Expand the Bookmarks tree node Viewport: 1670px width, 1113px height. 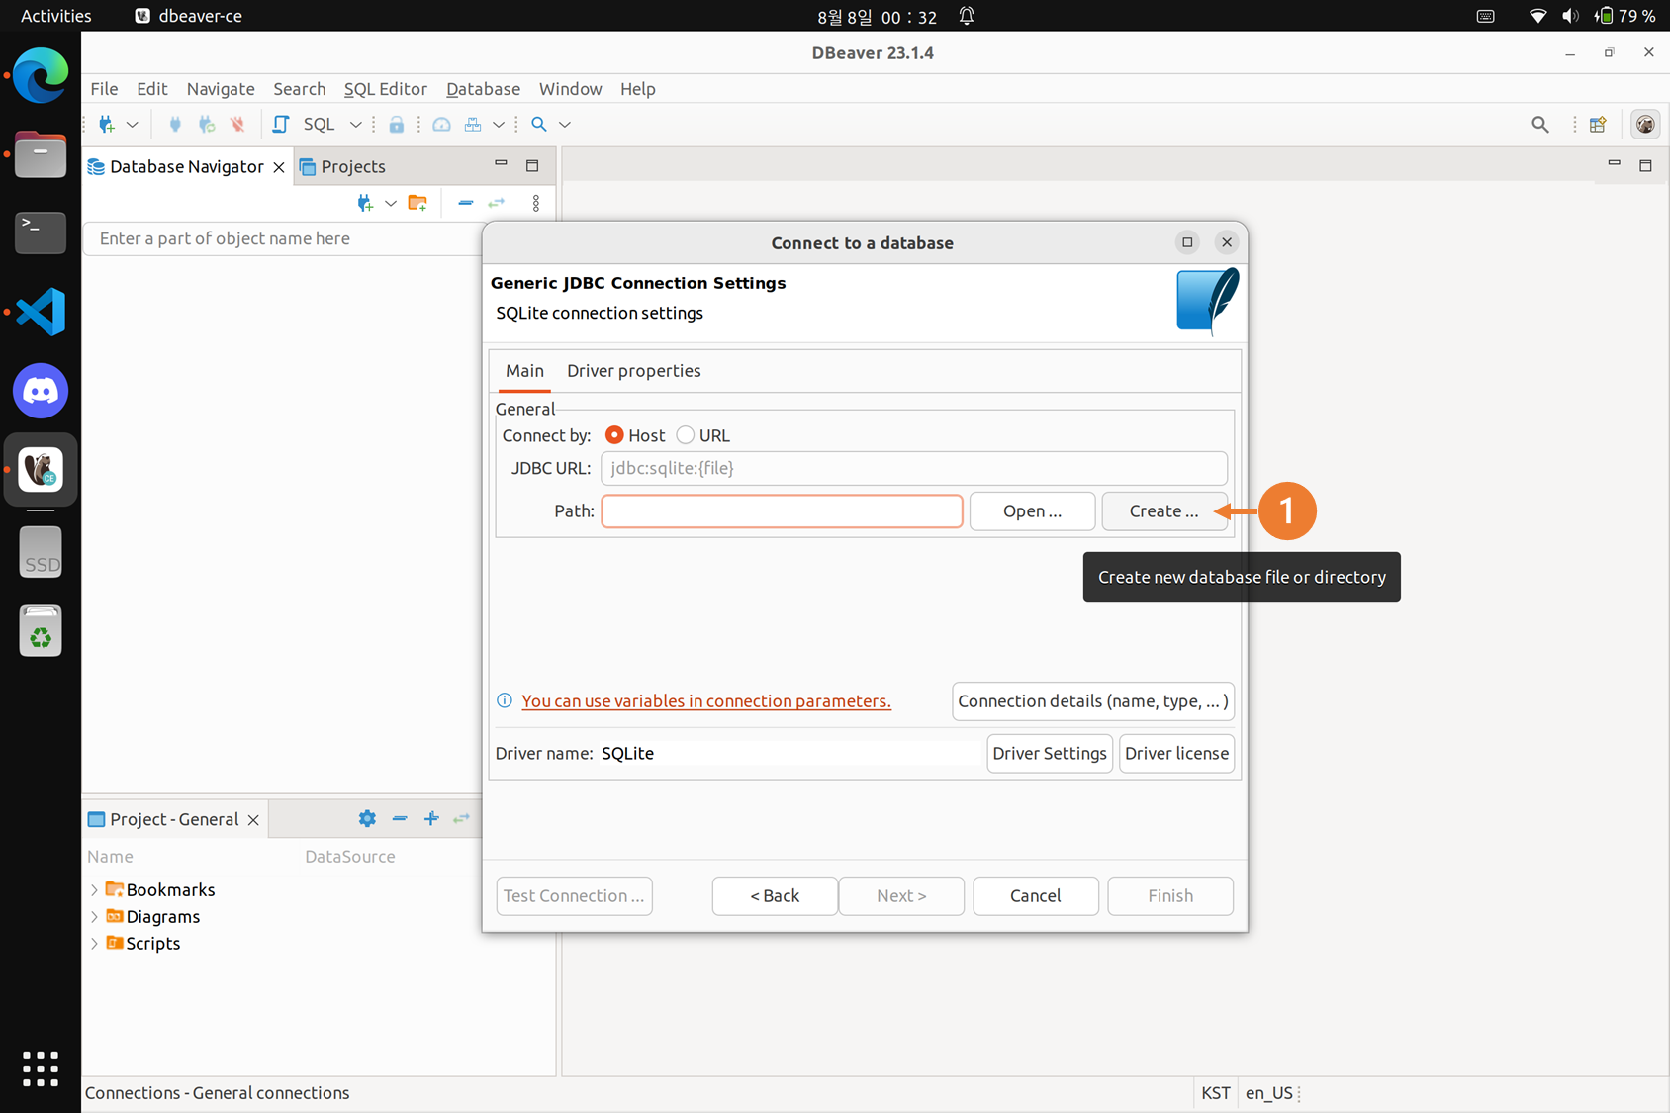(94, 890)
